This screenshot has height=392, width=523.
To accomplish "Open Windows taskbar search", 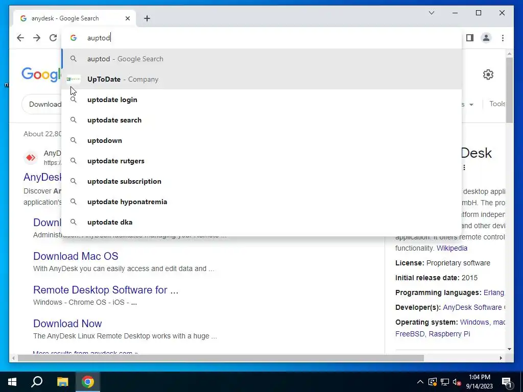I will coord(37,382).
